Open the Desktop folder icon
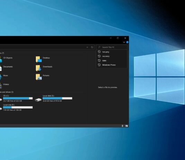This screenshot has width=185, height=160. (x=39, y=59)
